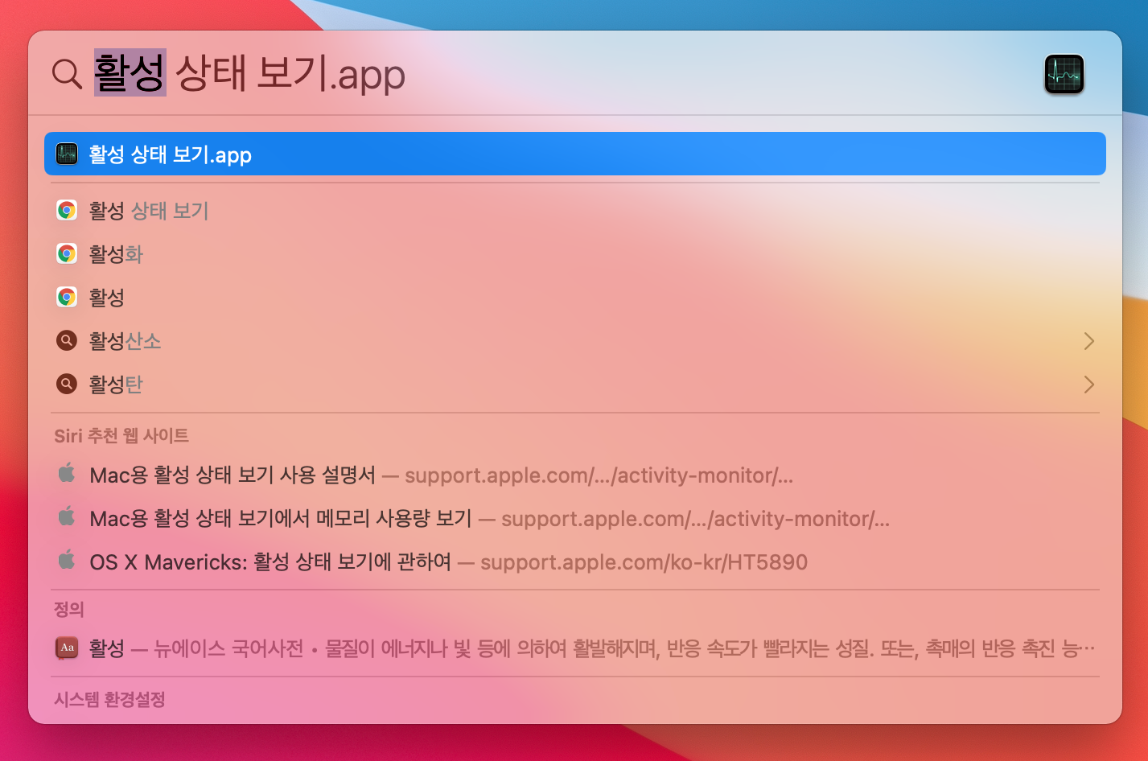Open Mac용 활성 상태 보기 사용 설명서 link
Viewport: 1148px width, 761px height.
[575, 475]
